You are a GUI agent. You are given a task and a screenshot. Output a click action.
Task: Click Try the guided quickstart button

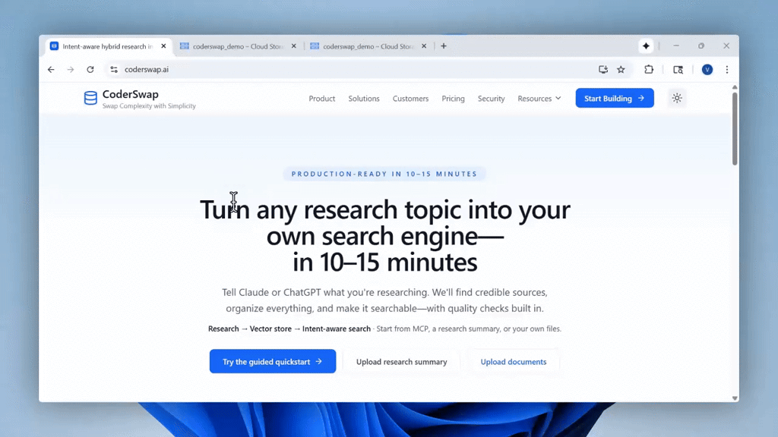click(x=273, y=362)
